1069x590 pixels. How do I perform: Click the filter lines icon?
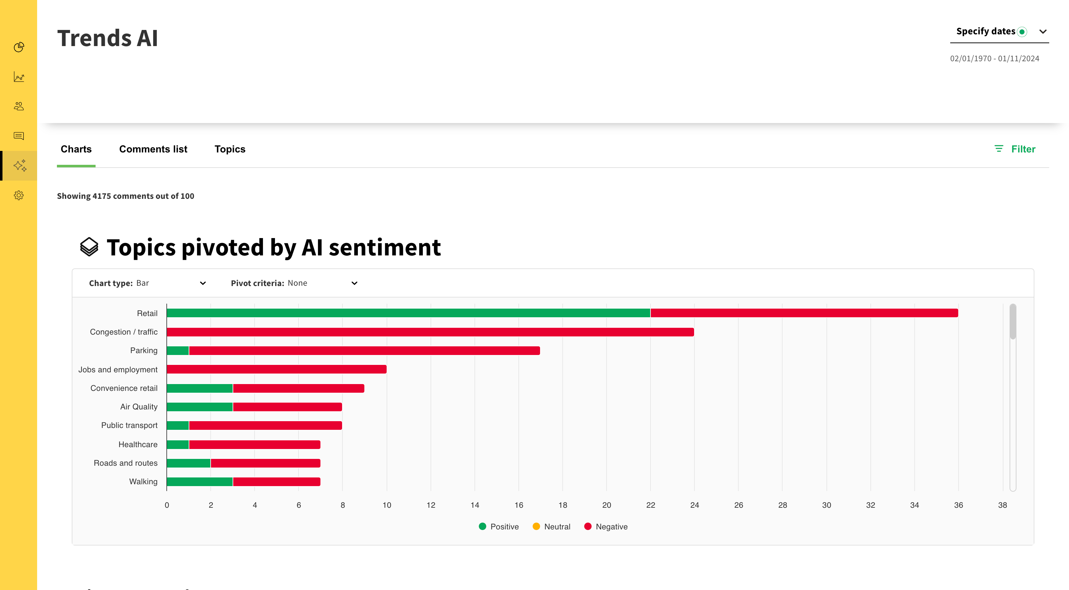click(x=998, y=149)
